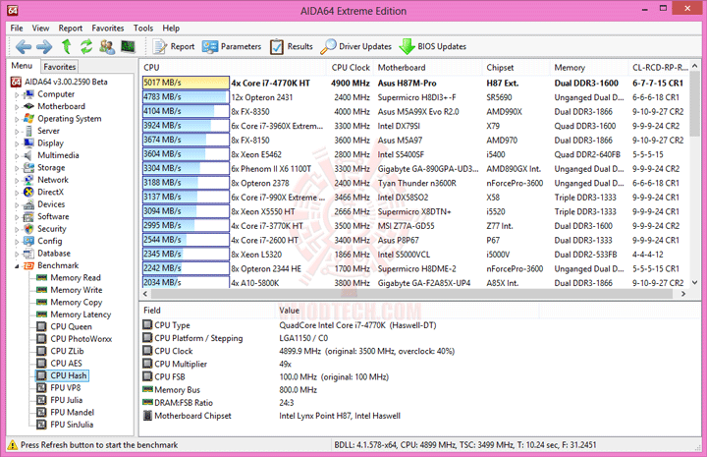This screenshot has width=707, height=457.
Task: Check for Driver Updates
Action: tap(356, 46)
